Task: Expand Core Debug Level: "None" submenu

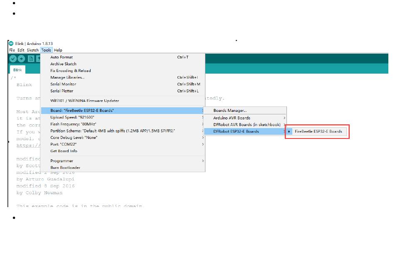Action: 123,137
